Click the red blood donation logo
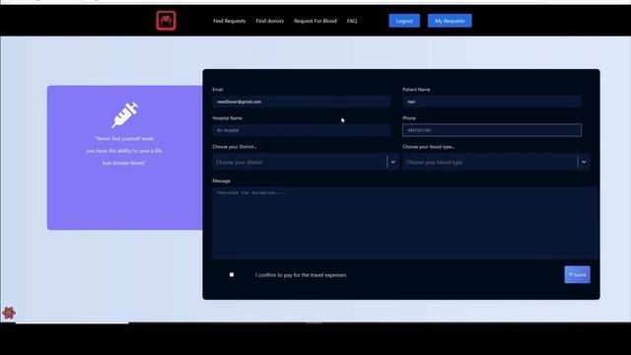Viewport: 631px width, 355px height. 167,21
